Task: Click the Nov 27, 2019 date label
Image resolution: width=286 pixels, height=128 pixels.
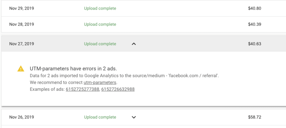Action: coord(22,44)
